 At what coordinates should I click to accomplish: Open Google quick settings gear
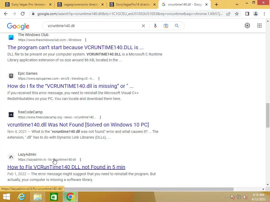247,26
